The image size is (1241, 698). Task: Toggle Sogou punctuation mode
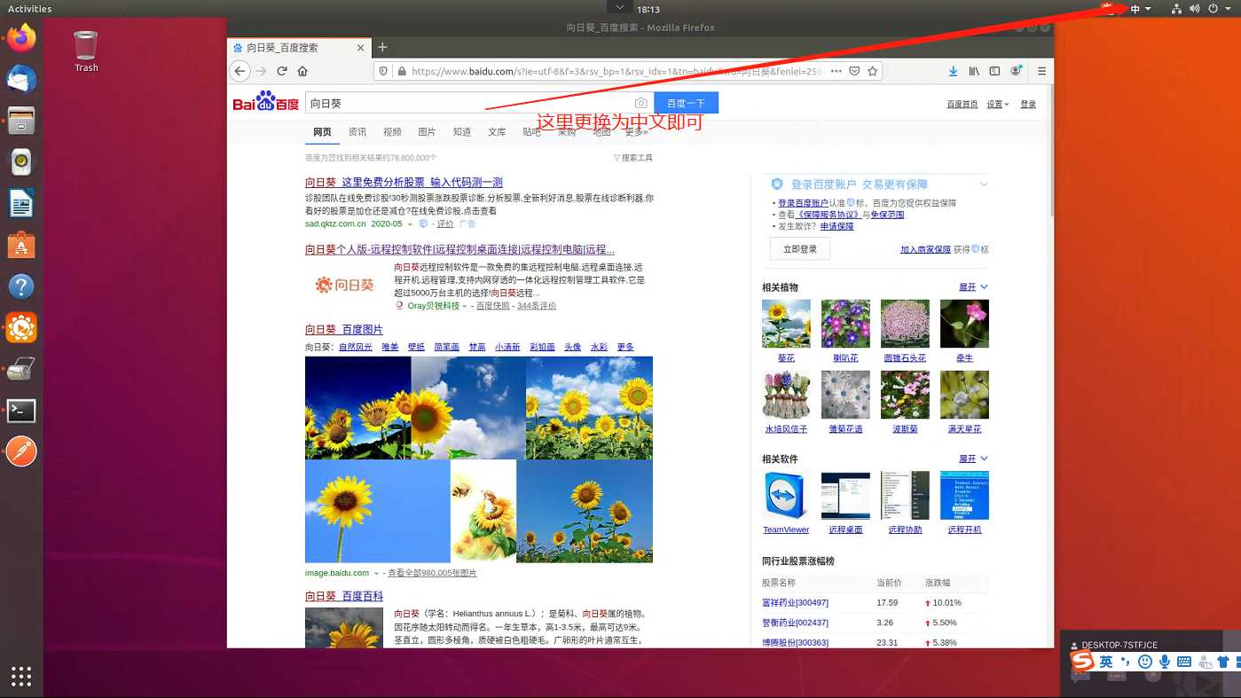(1126, 662)
